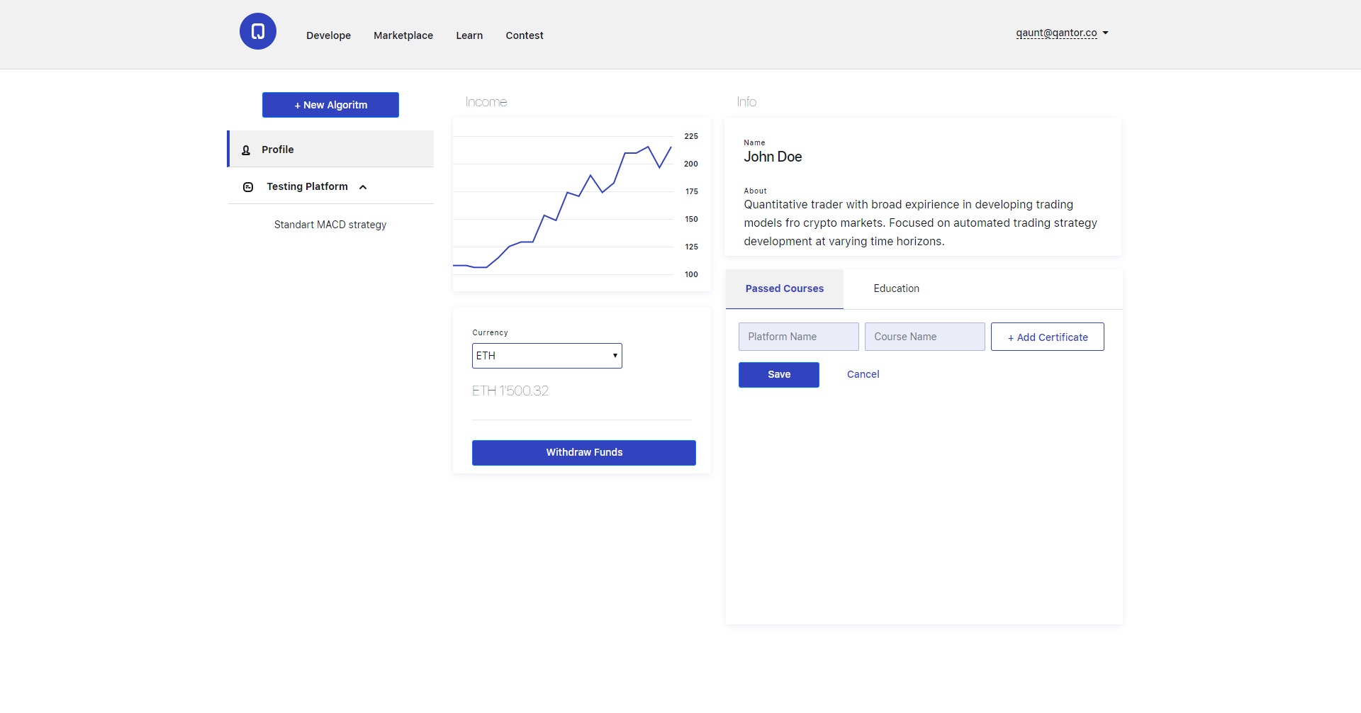The width and height of the screenshot is (1361, 713).
Task: Click the Cancel link
Action: 863,374
